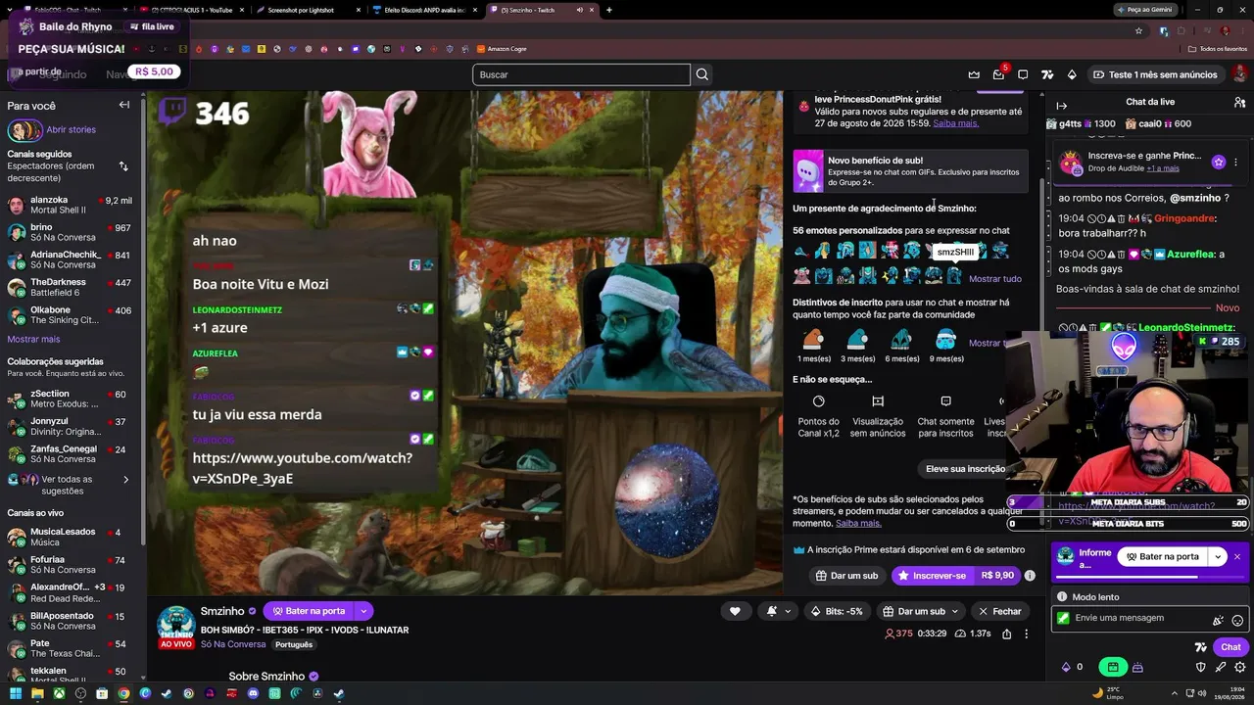Open green channel points chest button
This screenshot has width=1254, height=705.
1113,667
